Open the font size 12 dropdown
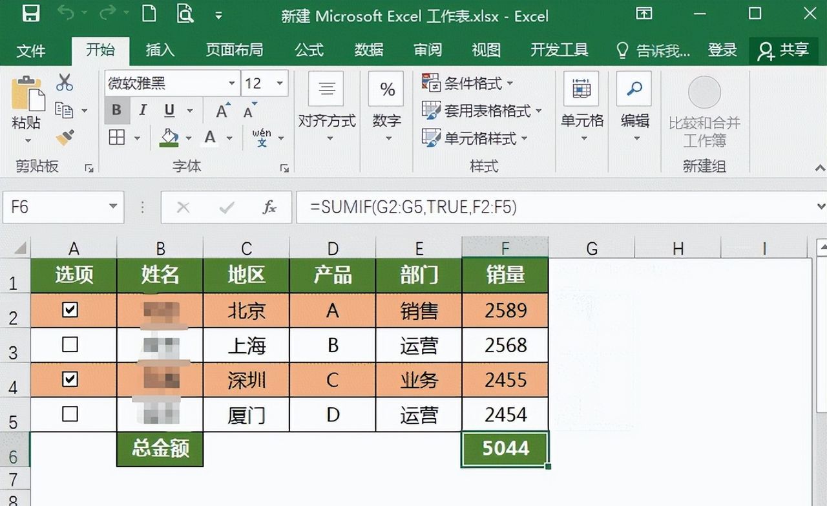Viewport: 827px width, 506px height. (280, 84)
